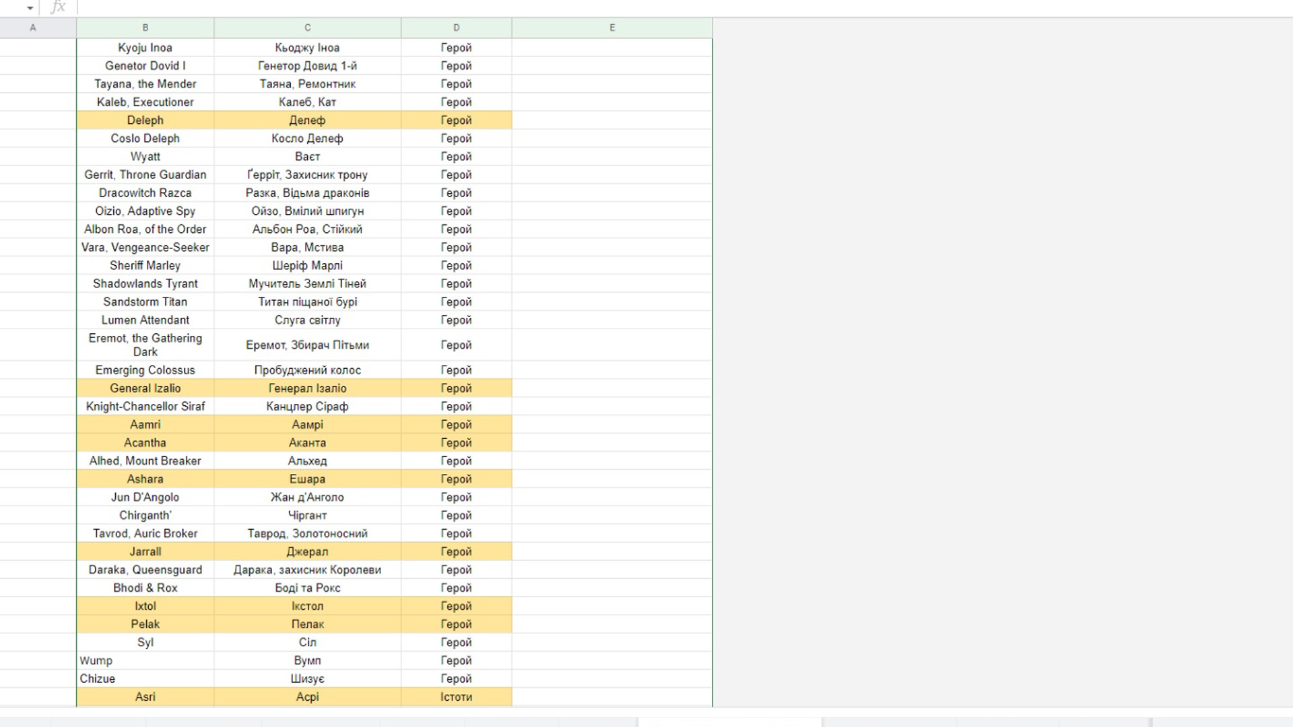The width and height of the screenshot is (1293, 727).
Task: Click the fx function icon
Action: coord(59,7)
